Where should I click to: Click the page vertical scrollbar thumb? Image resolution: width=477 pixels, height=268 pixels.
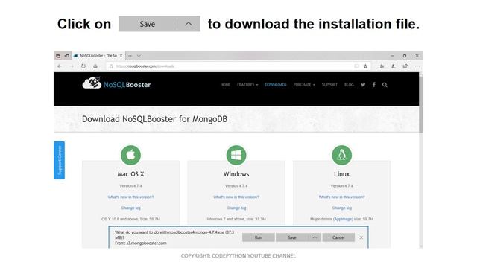pos(421,103)
